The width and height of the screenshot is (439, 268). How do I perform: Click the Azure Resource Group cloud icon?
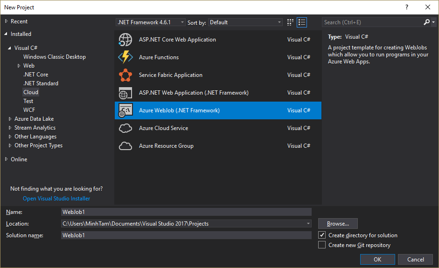[x=125, y=146]
